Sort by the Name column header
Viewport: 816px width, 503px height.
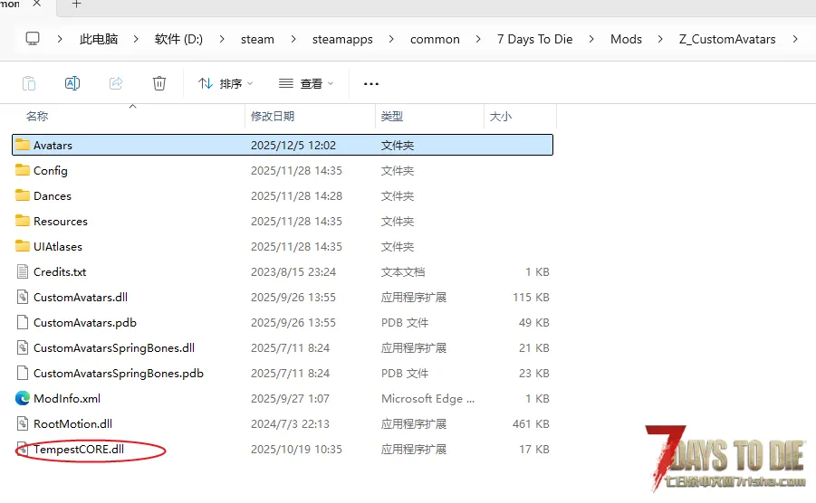(37, 117)
